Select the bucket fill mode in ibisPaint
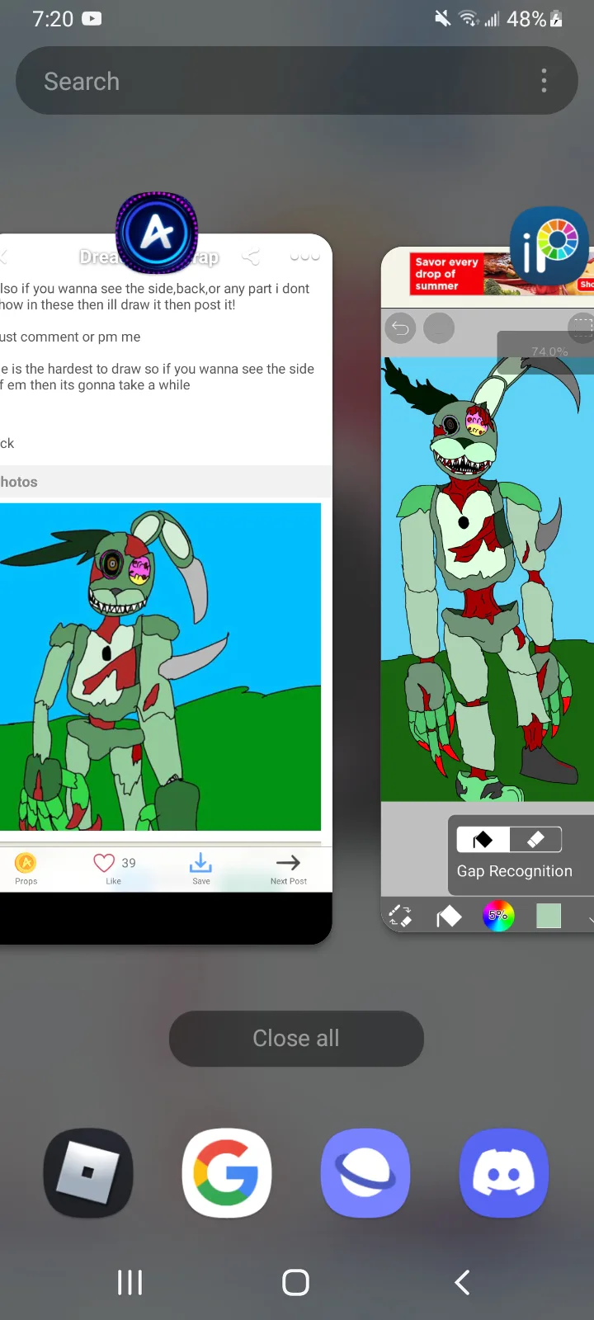The height and width of the screenshot is (1320, 594). click(483, 840)
